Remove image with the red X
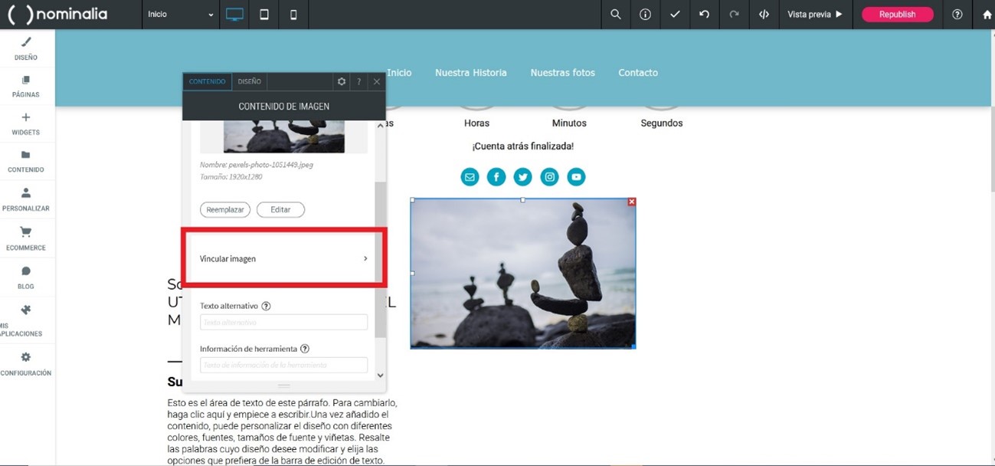This screenshot has width=995, height=466. (631, 202)
